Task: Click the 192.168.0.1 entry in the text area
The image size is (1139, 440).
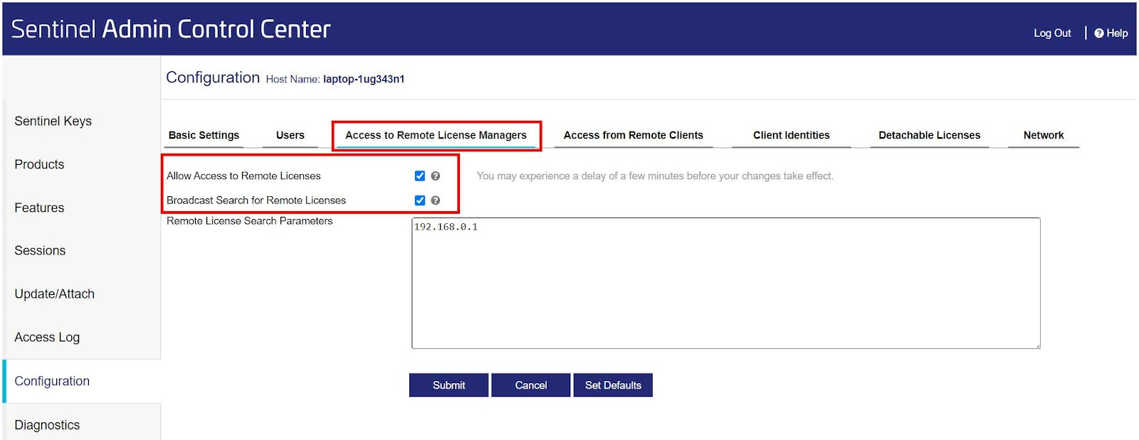Action: pos(446,227)
